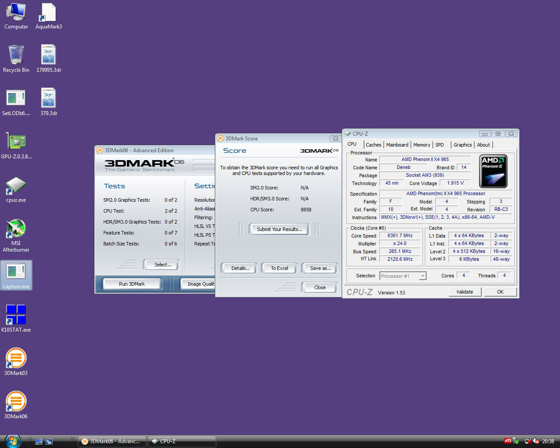Click Show Desktop quick launch icon
This screenshot has width=560, height=448.
tap(39, 441)
